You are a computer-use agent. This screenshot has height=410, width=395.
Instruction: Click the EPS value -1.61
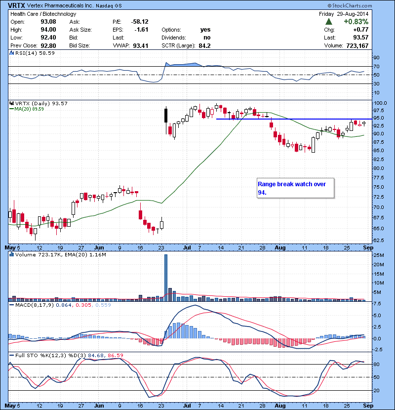[141, 30]
